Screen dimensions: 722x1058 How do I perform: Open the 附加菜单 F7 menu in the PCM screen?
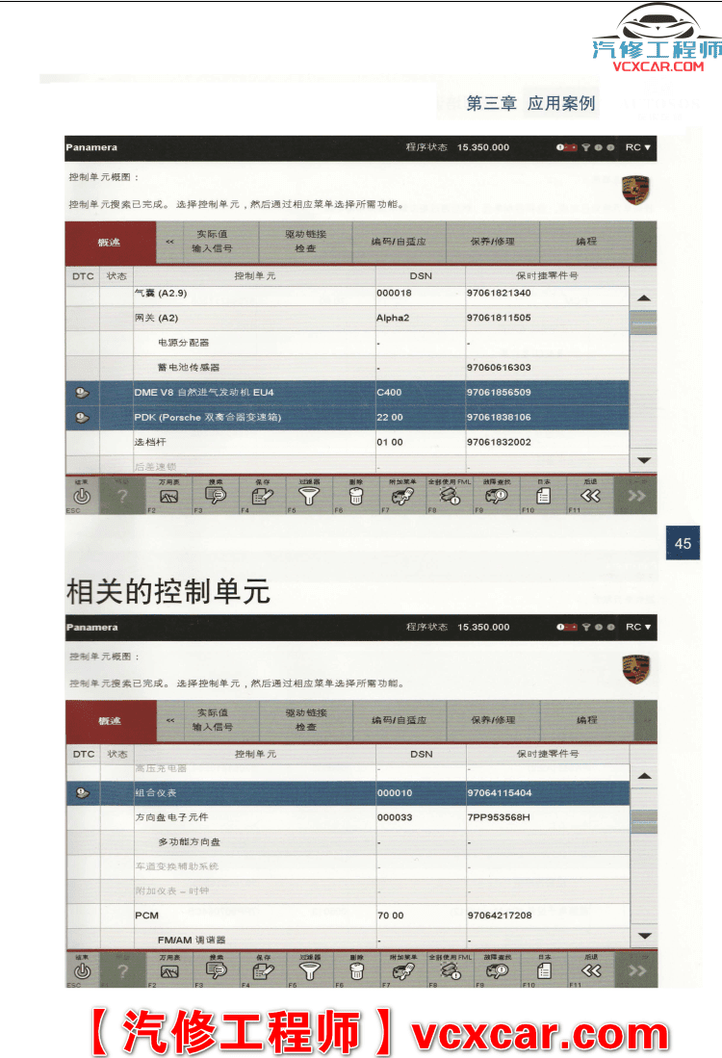coord(403,971)
